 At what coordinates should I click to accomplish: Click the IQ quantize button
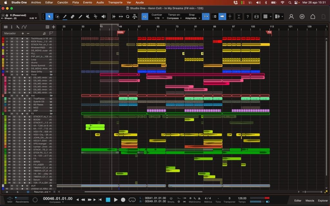click(x=145, y=16)
